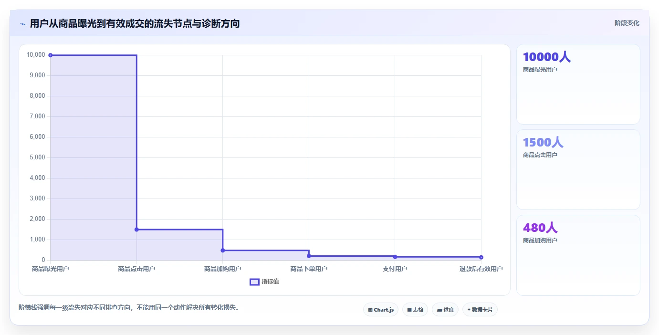The image size is (659, 335).
Task: Toggle the 指标值 legend box
Action: (x=255, y=282)
